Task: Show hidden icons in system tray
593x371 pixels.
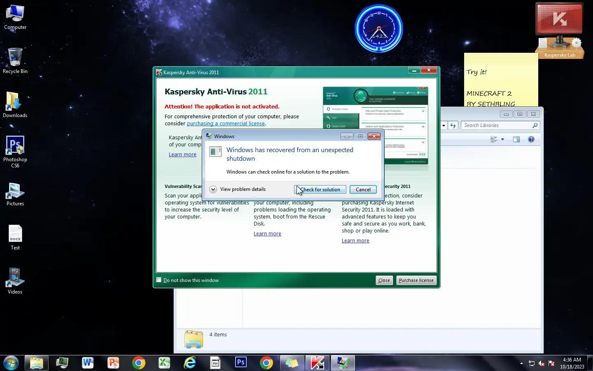Action: click(521, 363)
